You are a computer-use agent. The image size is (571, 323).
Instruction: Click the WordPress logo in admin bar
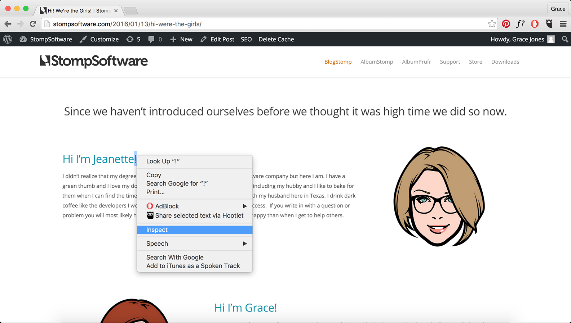pos(8,39)
